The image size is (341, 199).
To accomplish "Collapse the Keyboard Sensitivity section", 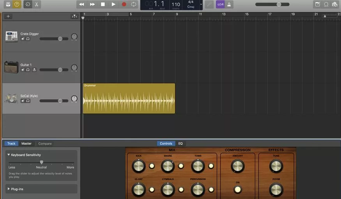I will click(x=9, y=155).
